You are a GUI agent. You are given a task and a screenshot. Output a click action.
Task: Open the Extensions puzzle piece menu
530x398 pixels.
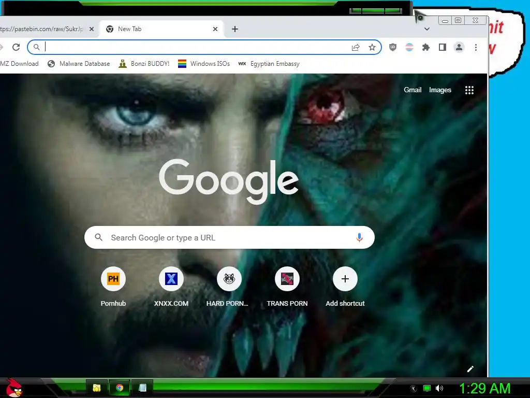(426, 47)
